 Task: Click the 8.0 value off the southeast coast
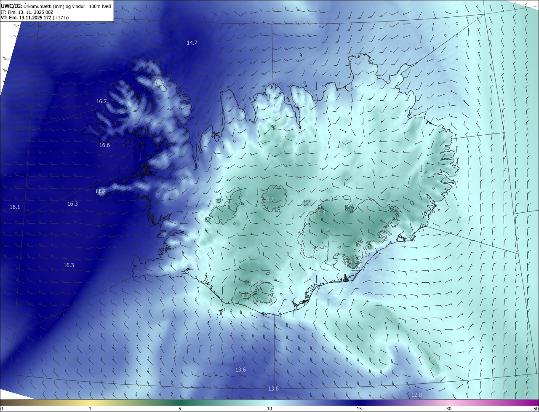click(x=390, y=316)
